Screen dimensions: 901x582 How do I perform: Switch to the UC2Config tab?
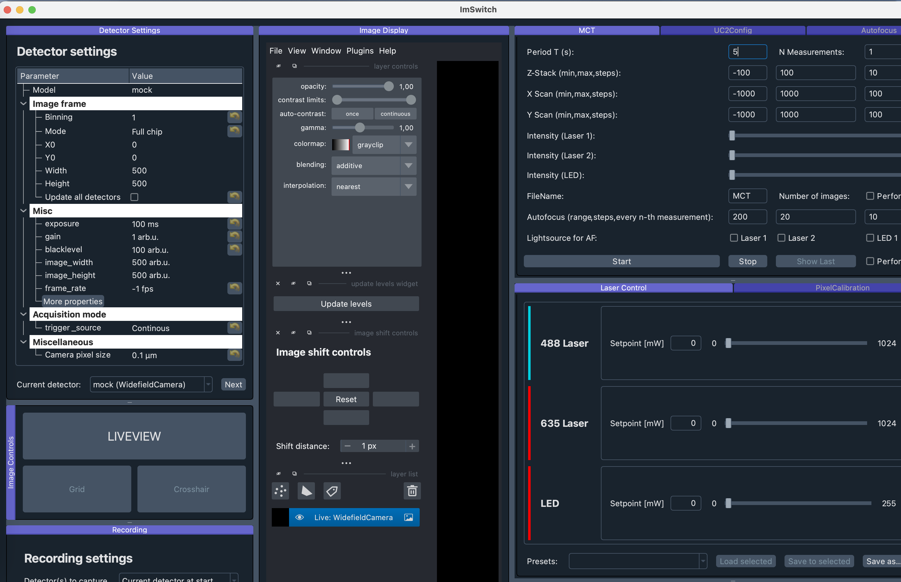pyautogui.click(x=732, y=30)
